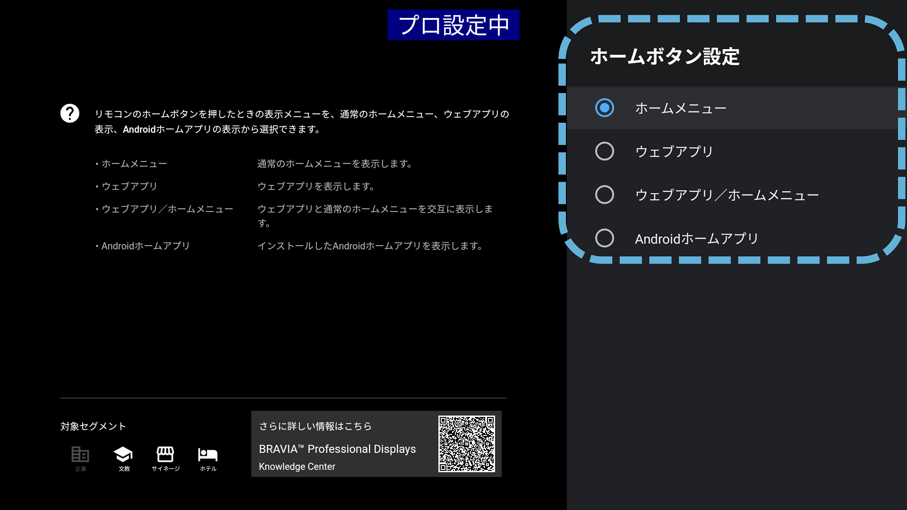Click the Androidホームアプリ menu row label
Screen dimensions: 907x510
696,238
